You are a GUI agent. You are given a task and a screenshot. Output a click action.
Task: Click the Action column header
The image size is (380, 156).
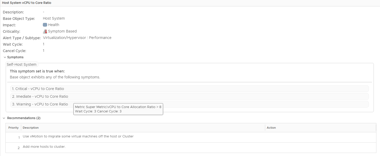coord(271,128)
